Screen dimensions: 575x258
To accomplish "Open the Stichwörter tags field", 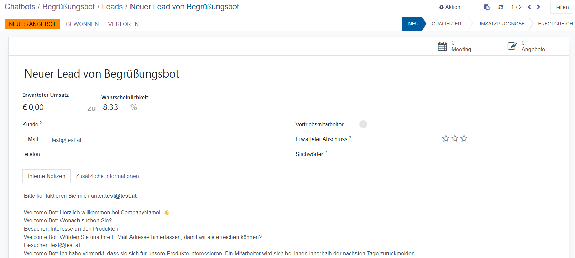I will [x=457, y=154].
